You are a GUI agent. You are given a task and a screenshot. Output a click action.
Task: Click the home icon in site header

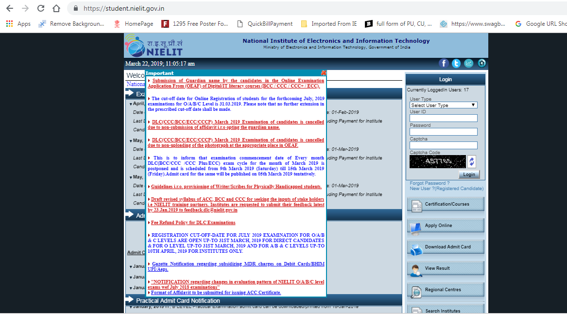[x=481, y=63]
